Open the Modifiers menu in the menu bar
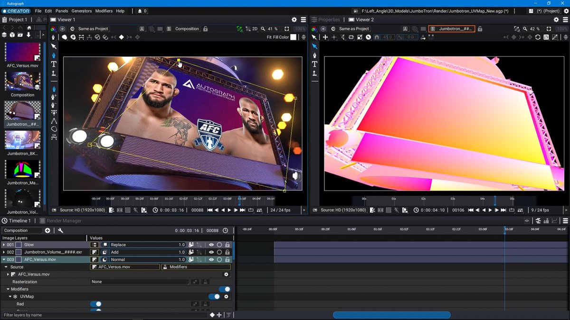The width and height of the screenshot is (570, 320). 104,10
